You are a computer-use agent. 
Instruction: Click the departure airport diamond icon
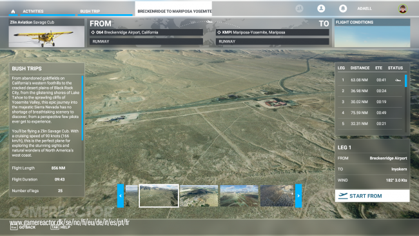point(93,32)
